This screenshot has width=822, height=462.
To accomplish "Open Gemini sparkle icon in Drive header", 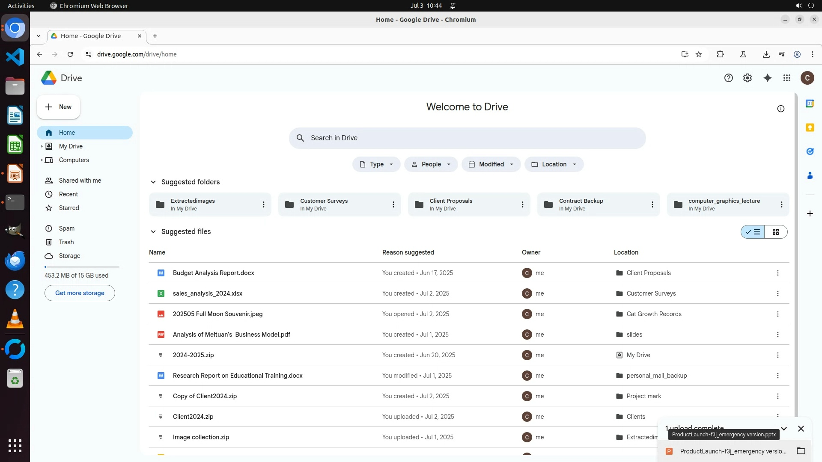I will [767, 78].
